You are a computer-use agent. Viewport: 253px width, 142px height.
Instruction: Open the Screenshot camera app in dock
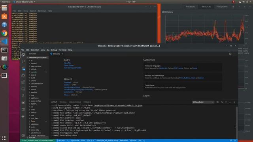(x=4, y=58)
